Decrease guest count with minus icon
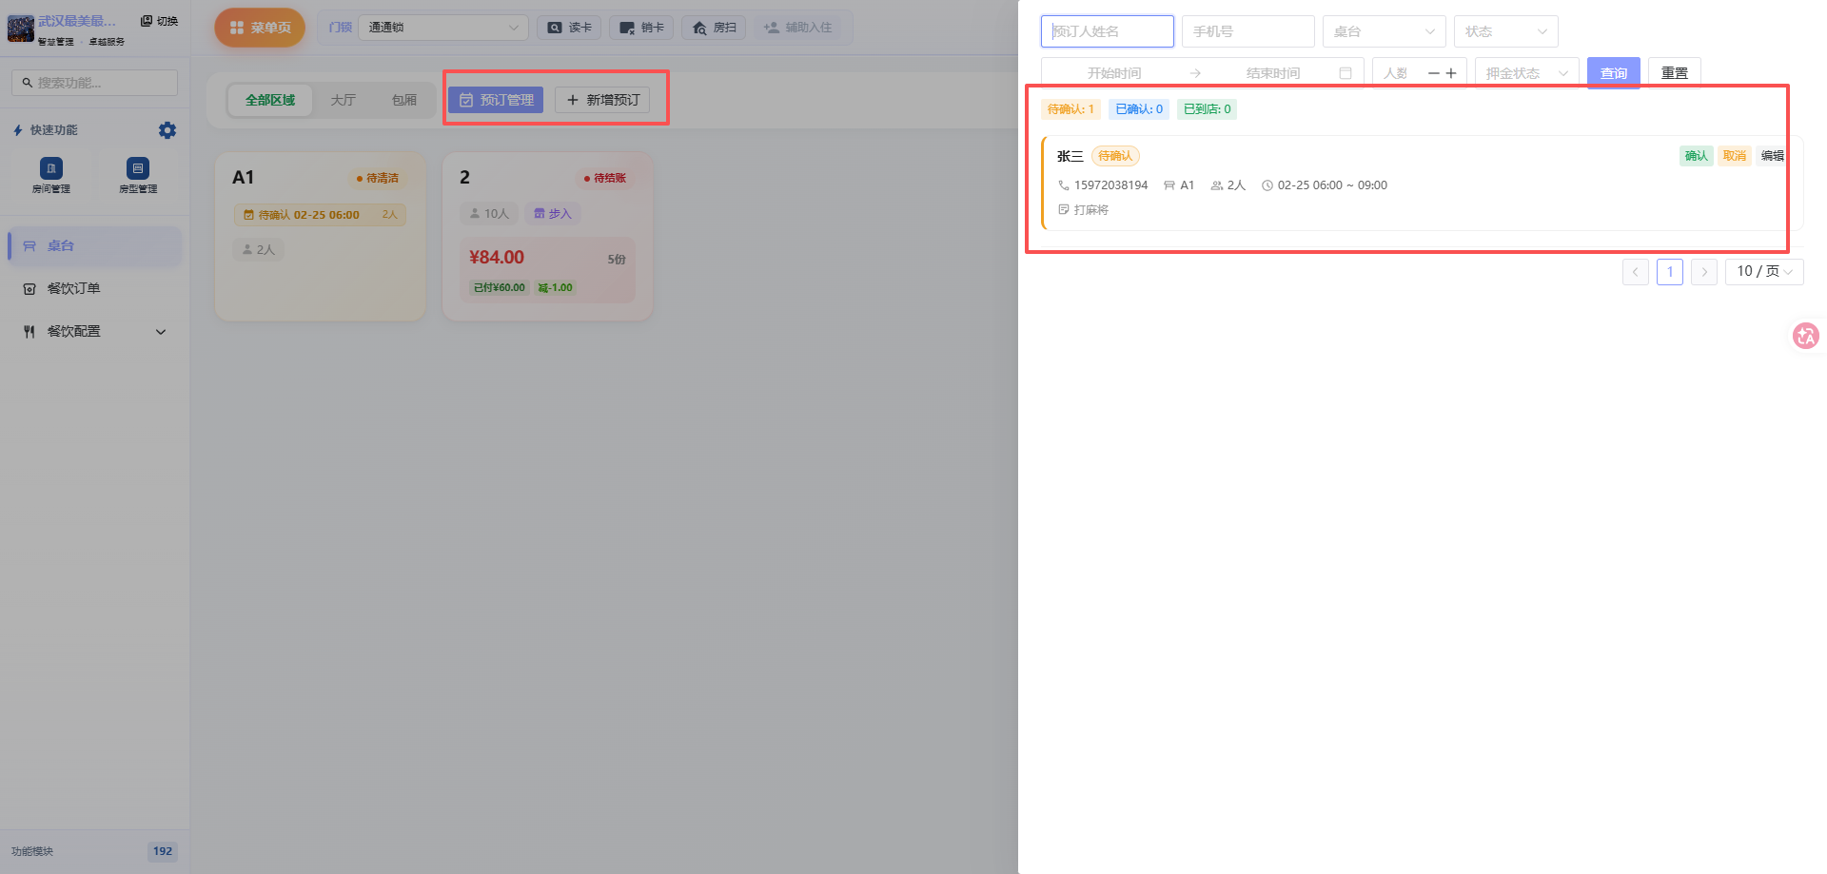Image resolution: width=1827 pixels, height=874 pixels. [x=1433, y=73]
